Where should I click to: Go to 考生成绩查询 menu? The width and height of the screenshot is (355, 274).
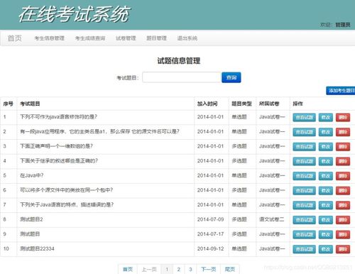[x=90, y=38]
